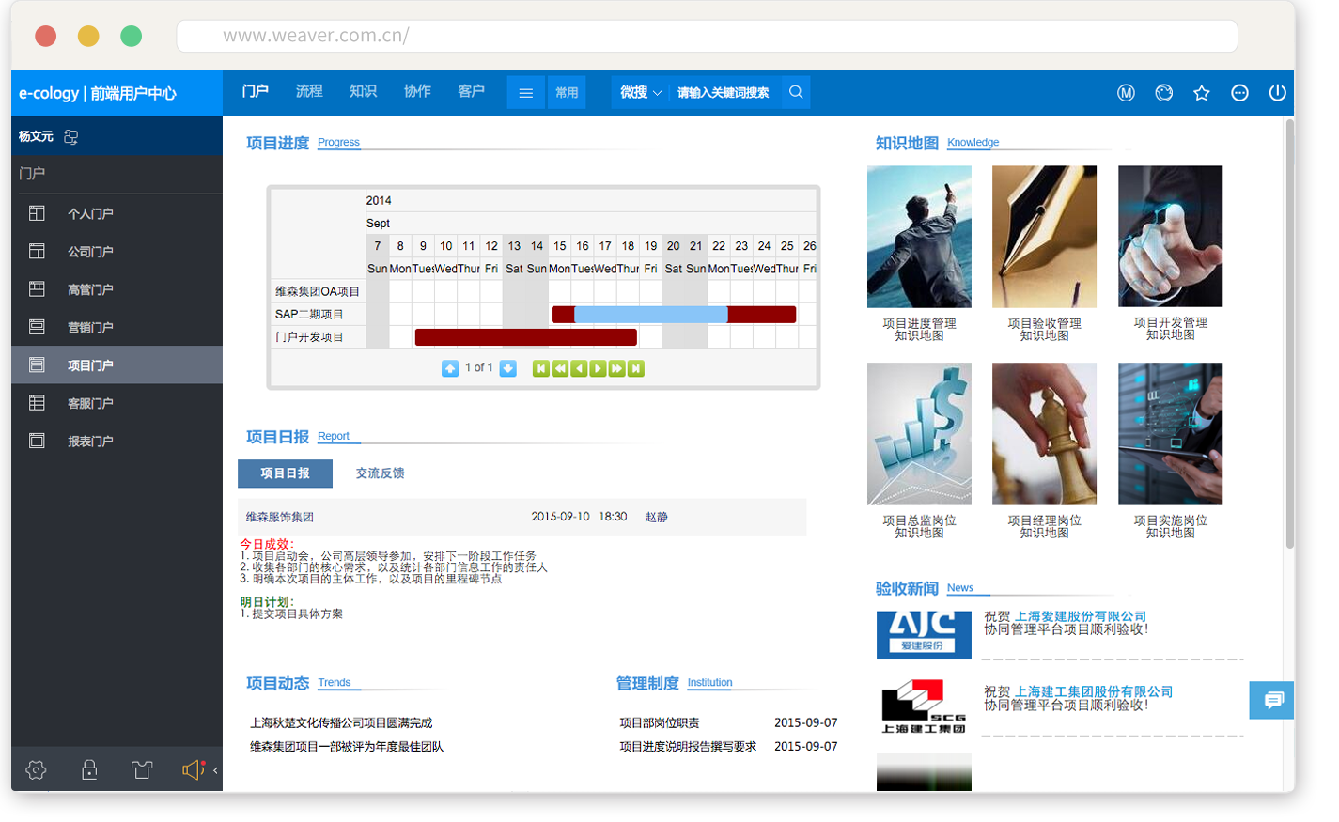Open the 流程 top menu

point(309,91)
